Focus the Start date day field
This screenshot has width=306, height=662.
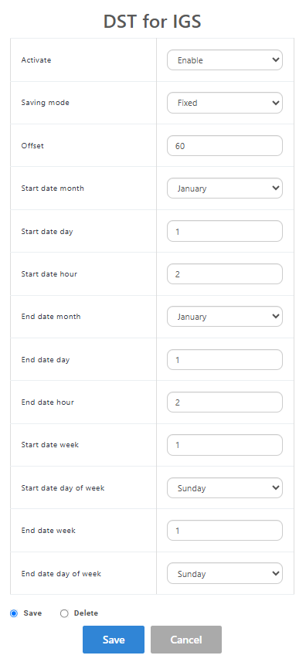click(225, 232)
